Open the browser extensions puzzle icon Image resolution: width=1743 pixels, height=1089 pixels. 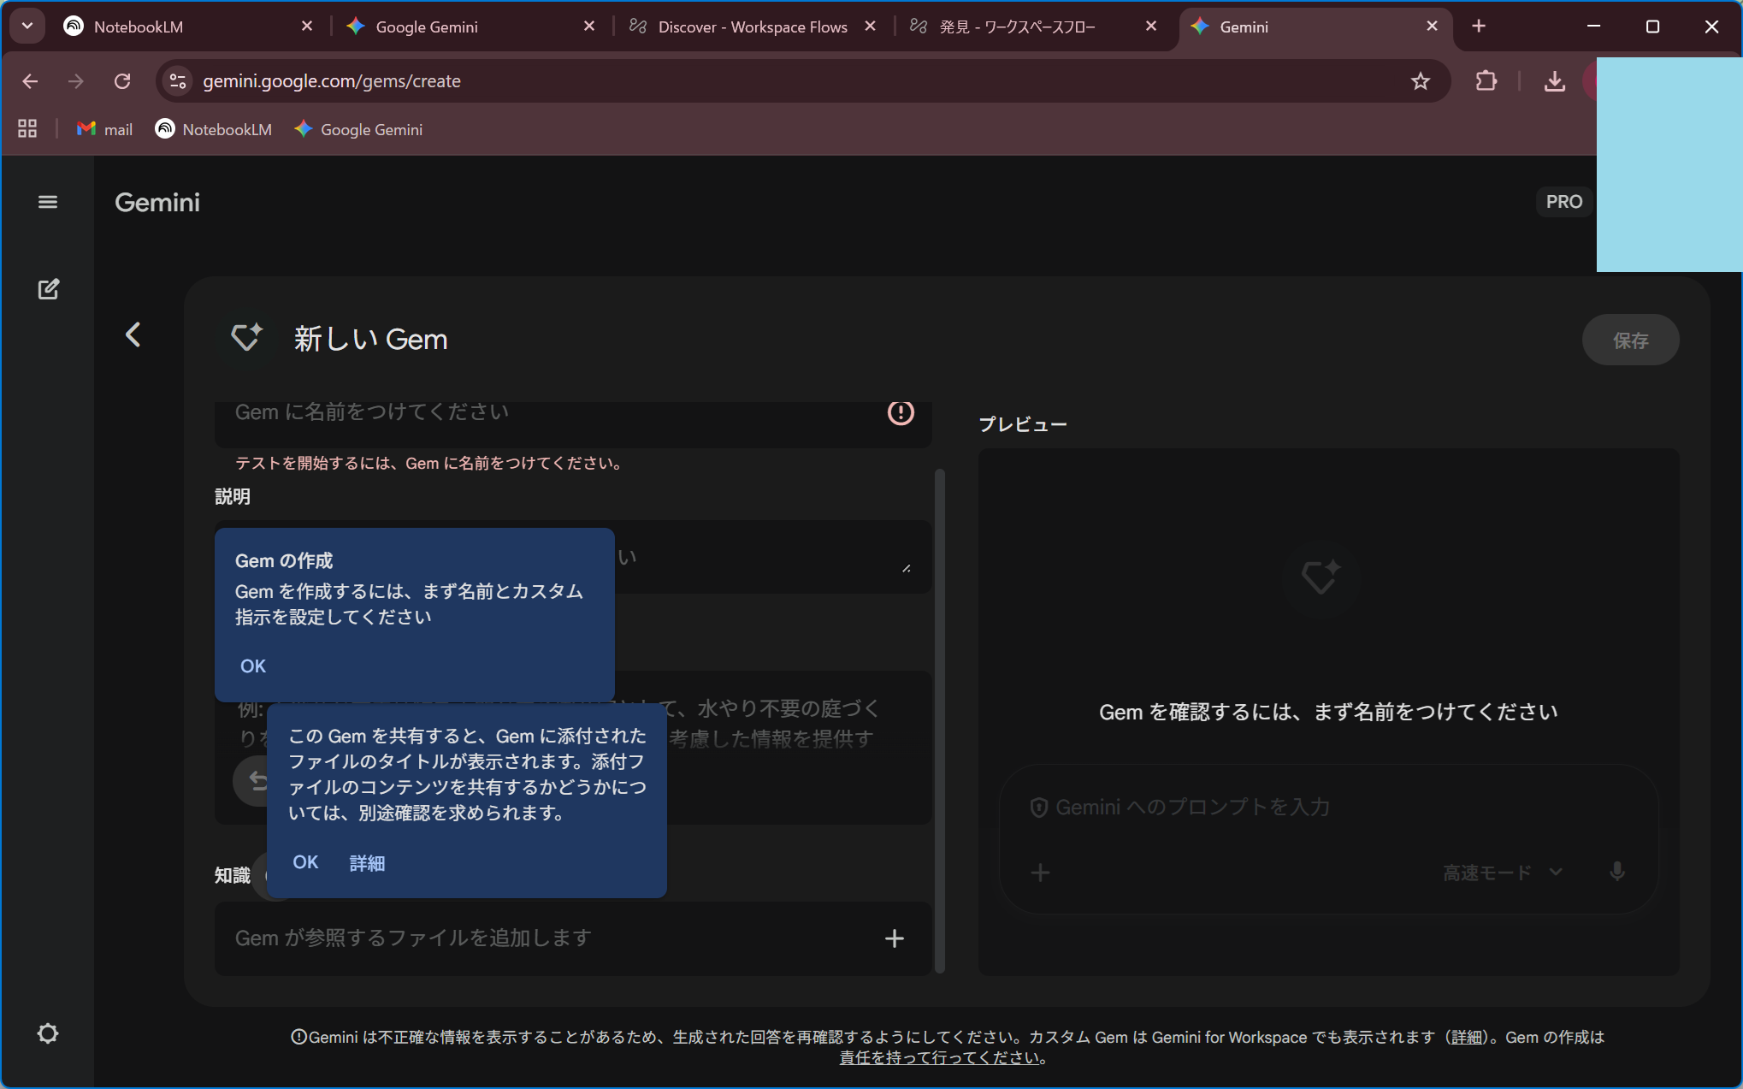pyautogui.click(x=1486, y=81)
